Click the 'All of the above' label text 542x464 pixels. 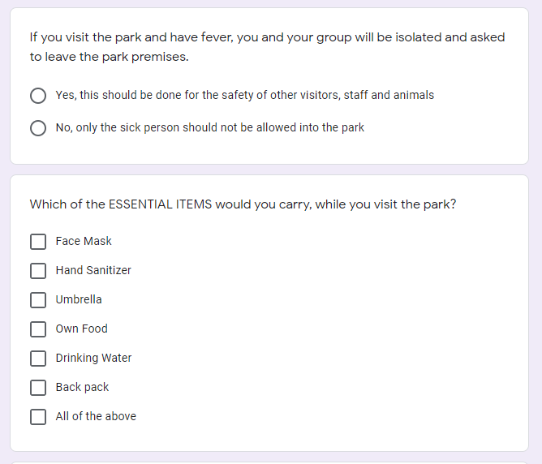(x=96, y=416)
